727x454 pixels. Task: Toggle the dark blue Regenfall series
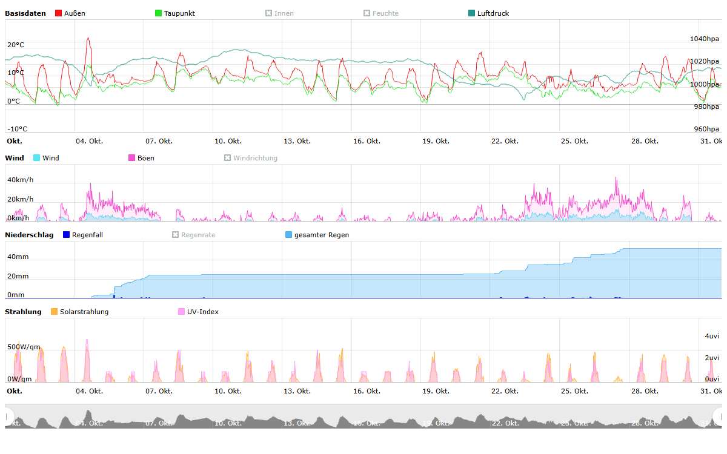click(67, 235)
